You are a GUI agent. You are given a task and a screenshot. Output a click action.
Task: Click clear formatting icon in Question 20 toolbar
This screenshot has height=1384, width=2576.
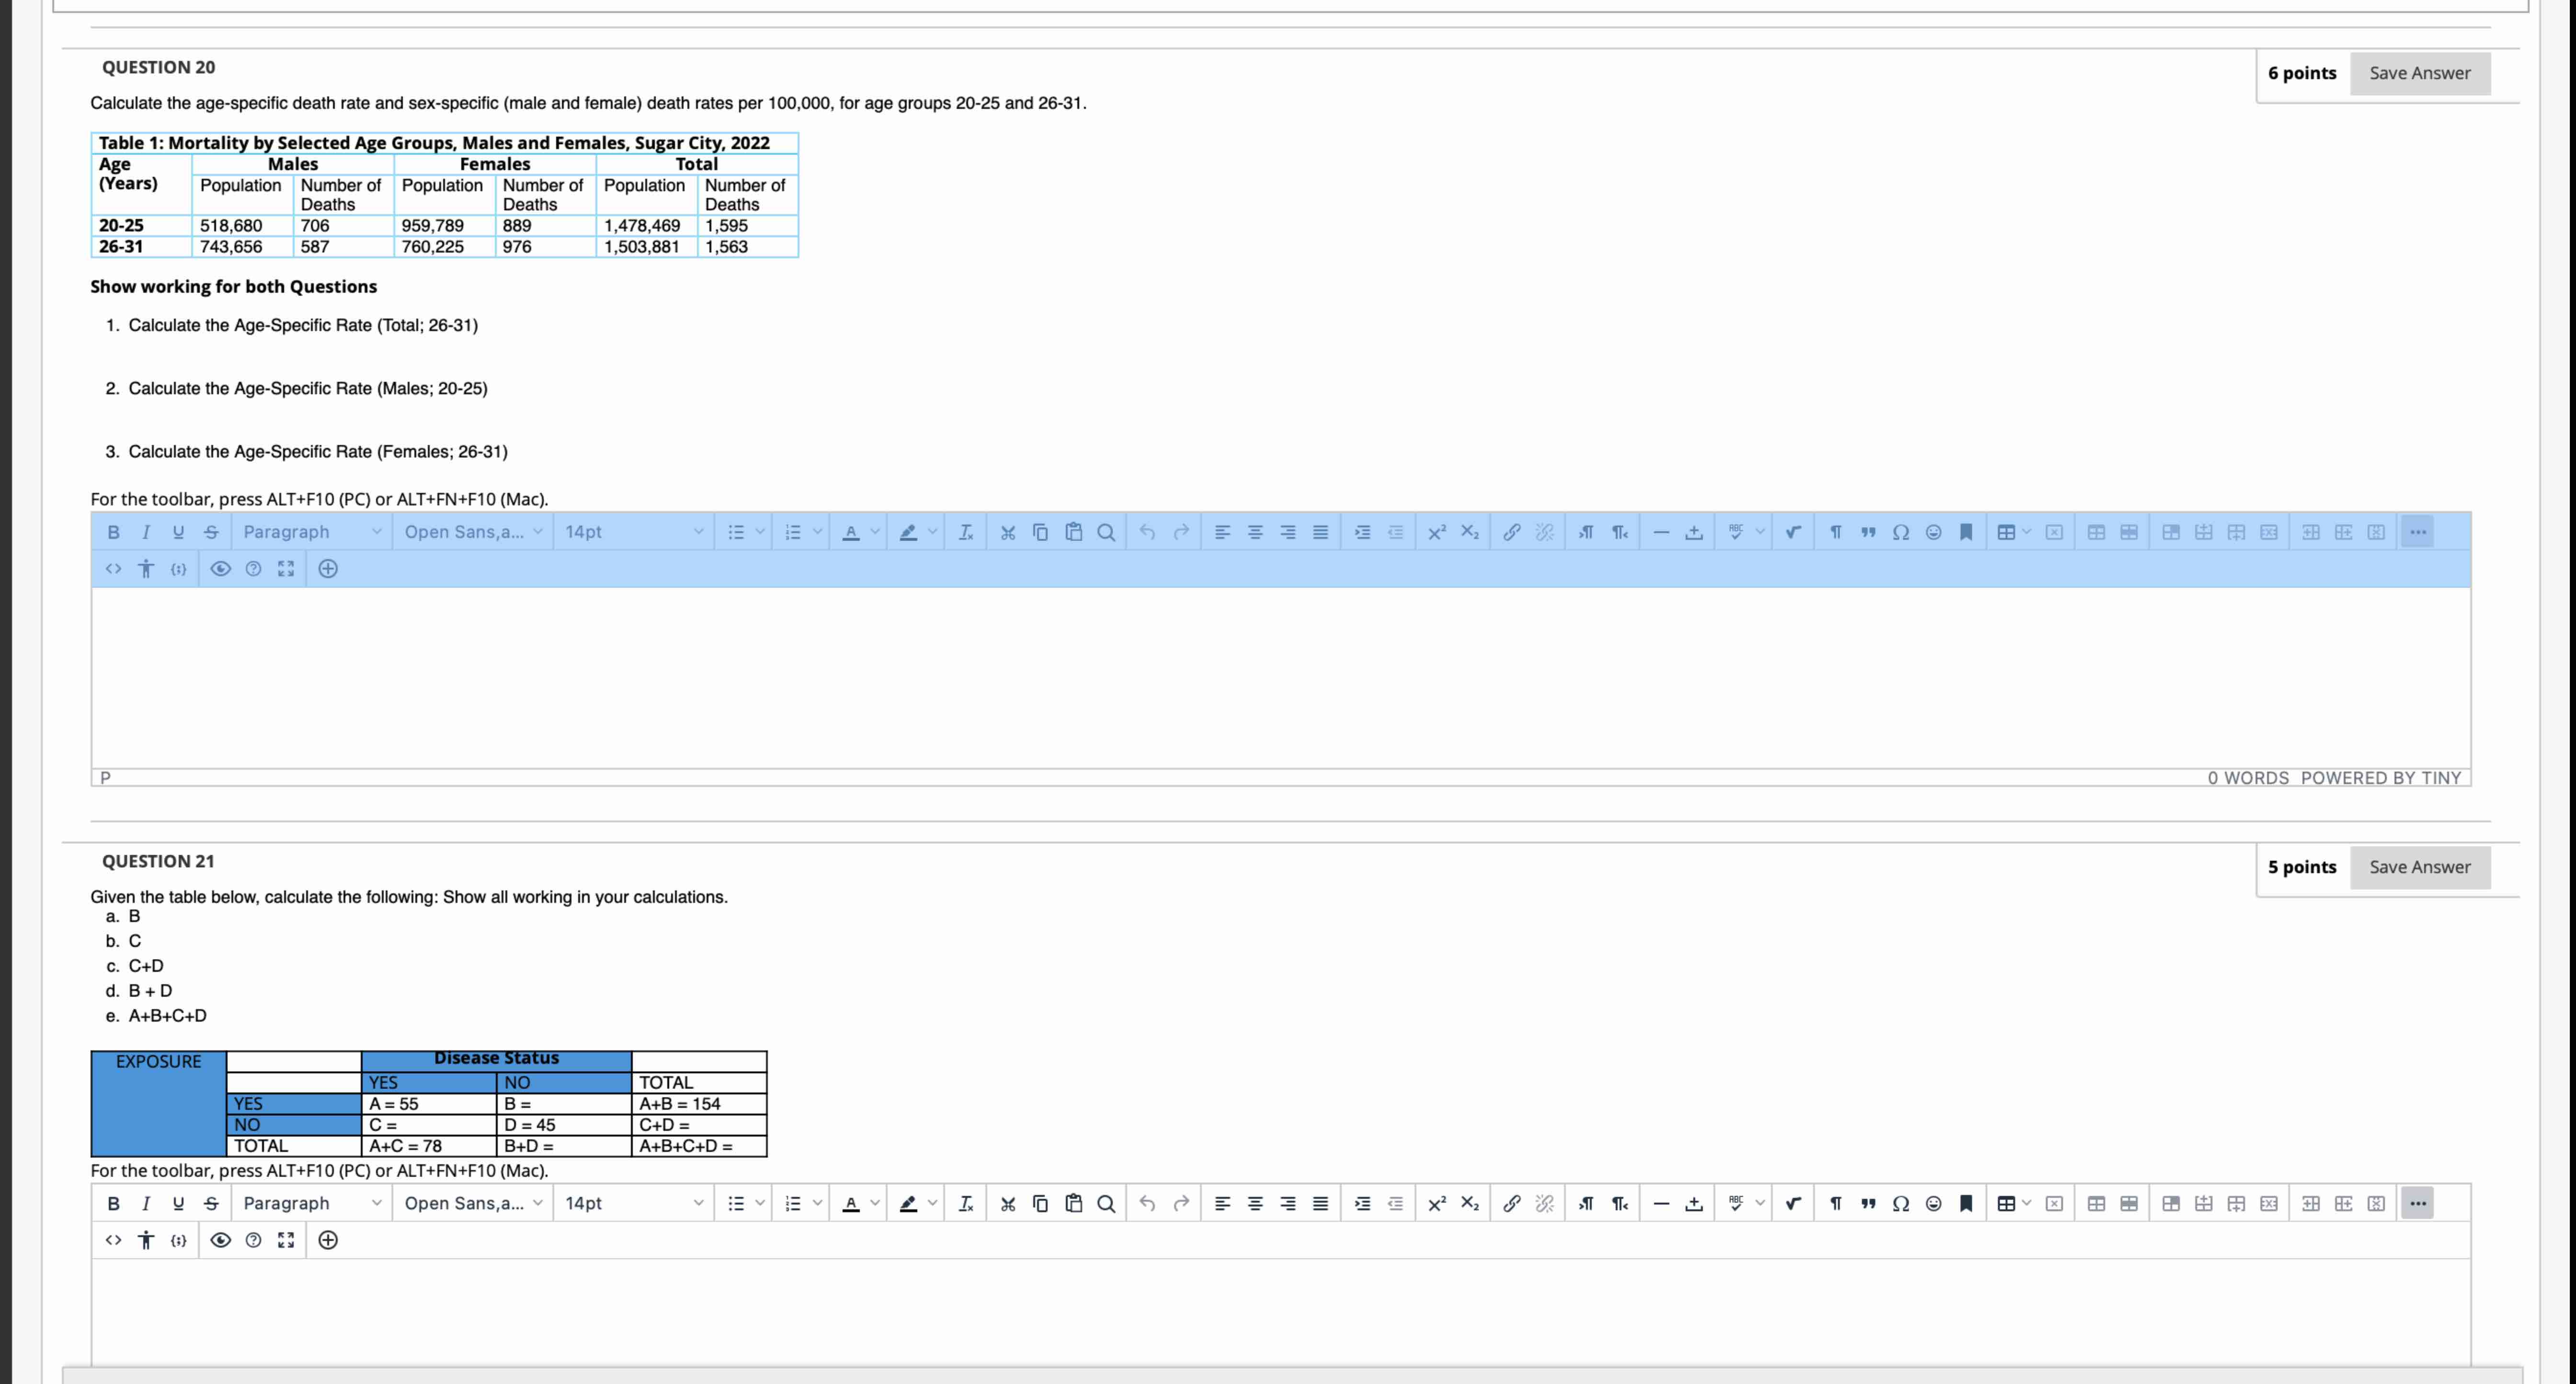[965, 532]
